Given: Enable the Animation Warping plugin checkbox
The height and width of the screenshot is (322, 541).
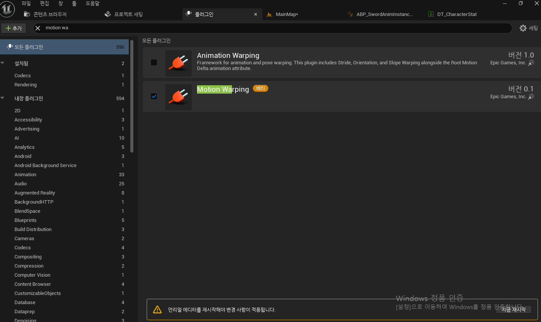Looking at the screenshot, I should [x=154, y=62].
